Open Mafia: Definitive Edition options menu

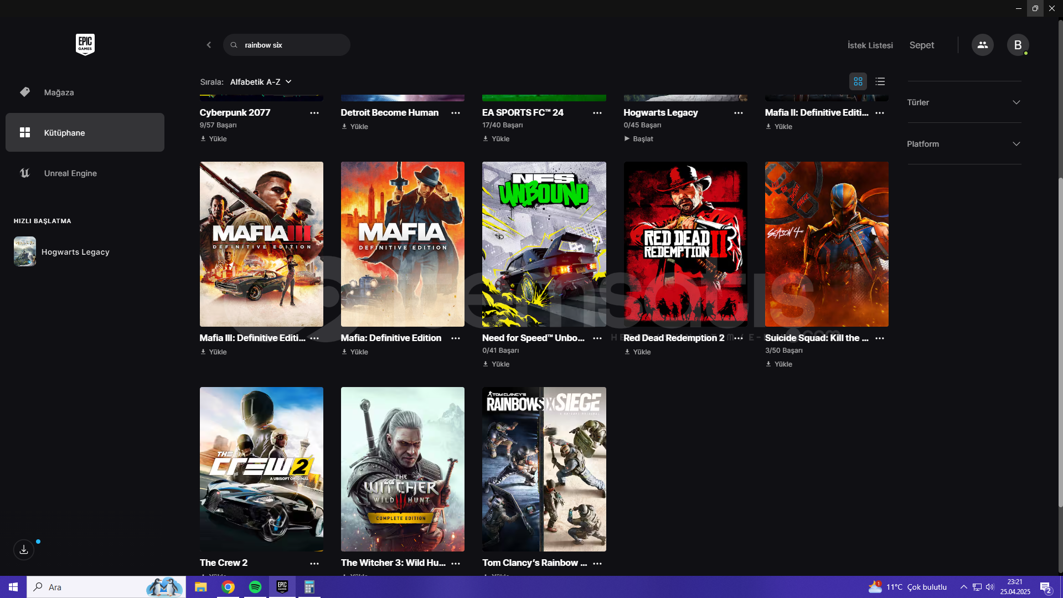456,338
